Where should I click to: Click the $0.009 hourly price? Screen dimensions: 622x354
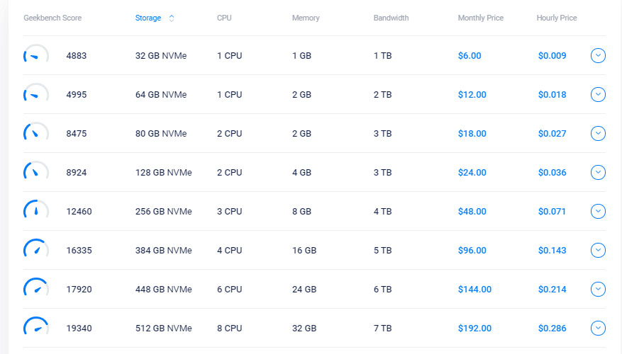pyautogui.click(x=552, y=56)
